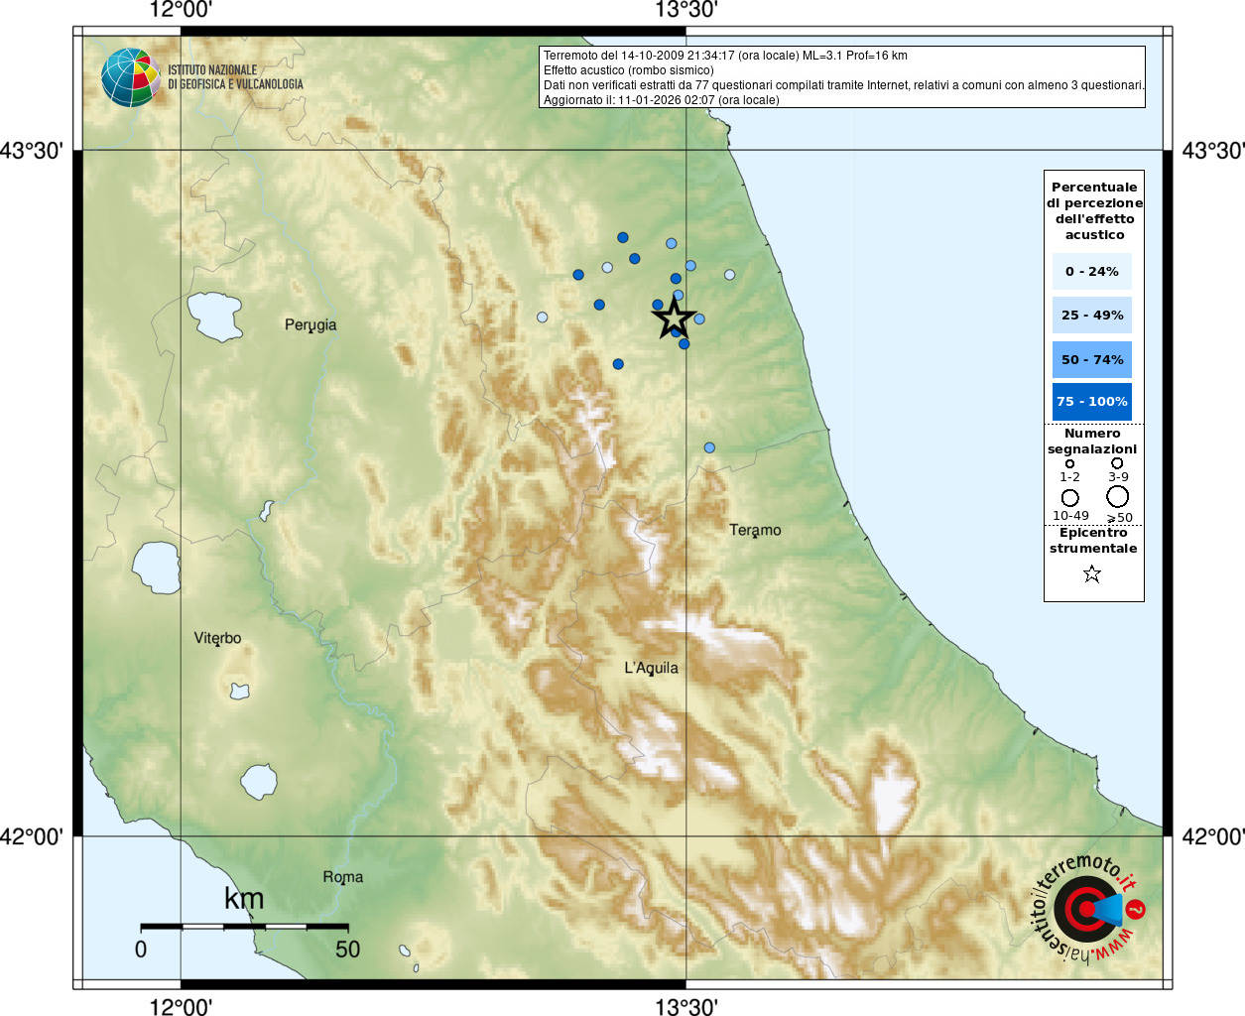Select the 75 - 100% legend swatch
The image size is (1245, 1016).
point(1091,402)
